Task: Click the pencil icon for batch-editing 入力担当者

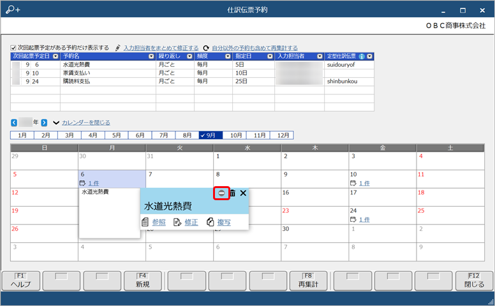Action: 118,48
